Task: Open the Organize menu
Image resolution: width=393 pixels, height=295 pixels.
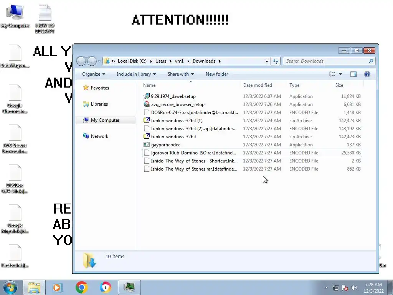Action: tap(94, 74)
